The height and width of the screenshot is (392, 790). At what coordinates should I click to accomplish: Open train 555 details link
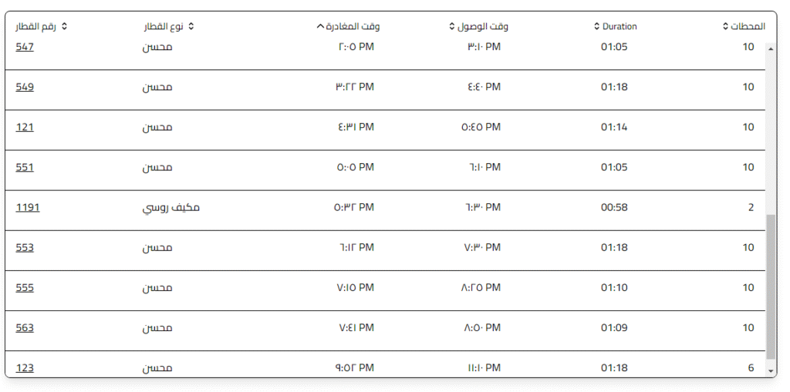click(25, 287)
